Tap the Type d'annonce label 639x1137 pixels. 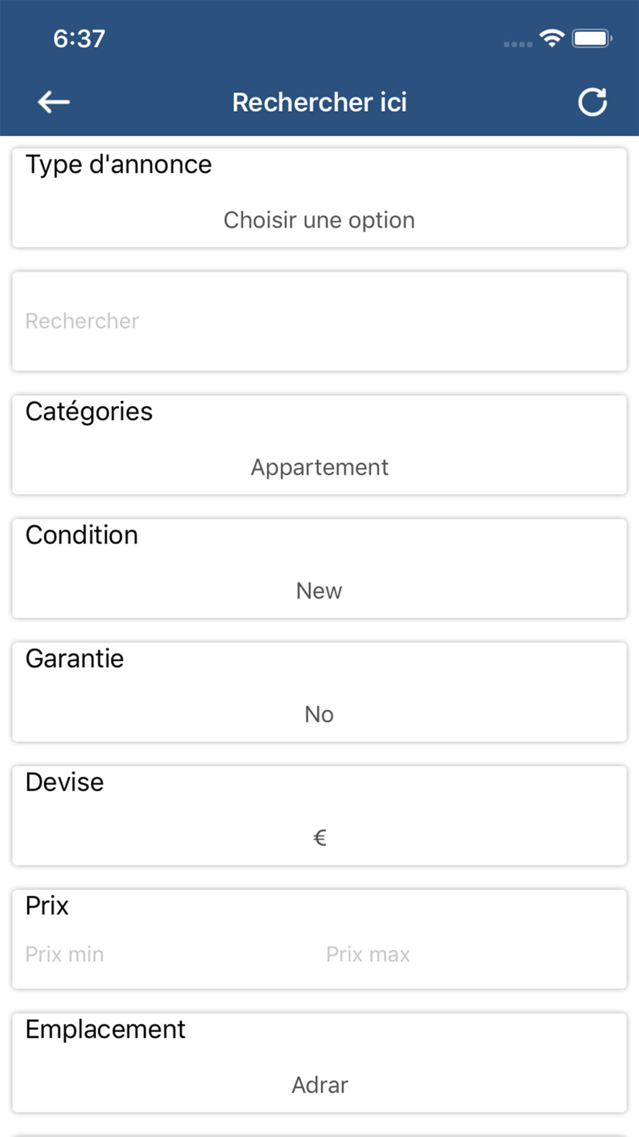click(x=118, y=165)
